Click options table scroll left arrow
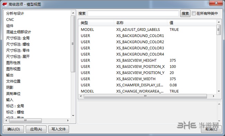This screenshot has height=136, width=225. tap(81, 96)
